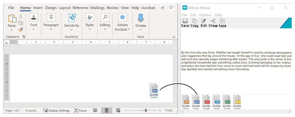Click Copy in IRIScan Mouse toolbar
Viewport: 295px width, 117px height.
[194, 23]
